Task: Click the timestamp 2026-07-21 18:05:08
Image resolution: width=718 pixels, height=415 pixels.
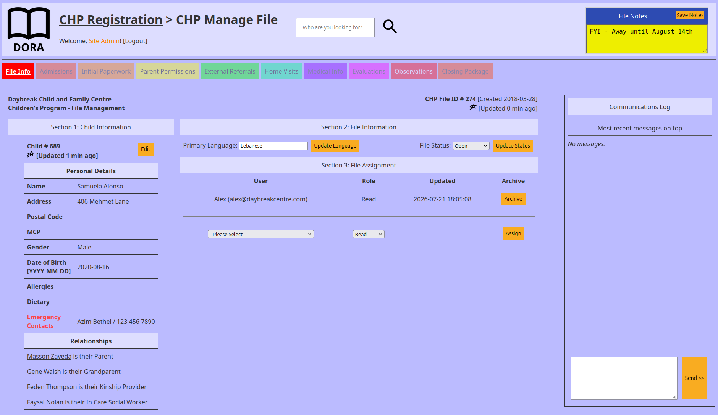Action: pos(442,199)
